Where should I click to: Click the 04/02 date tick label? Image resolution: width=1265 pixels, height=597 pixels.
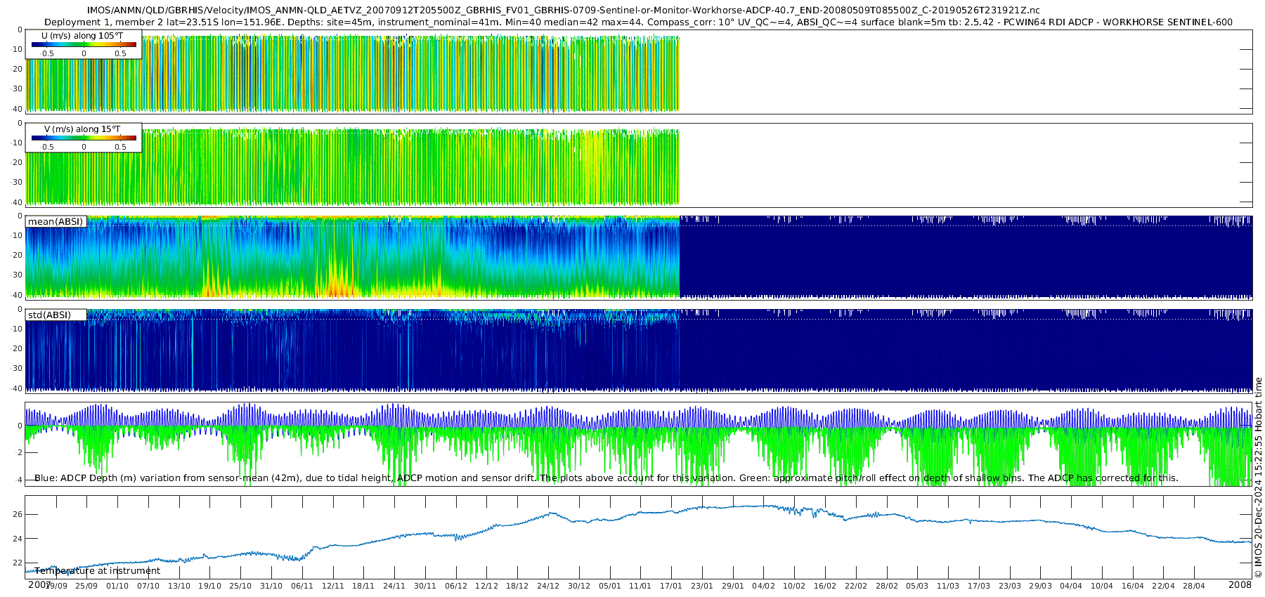tap(763, 586)
